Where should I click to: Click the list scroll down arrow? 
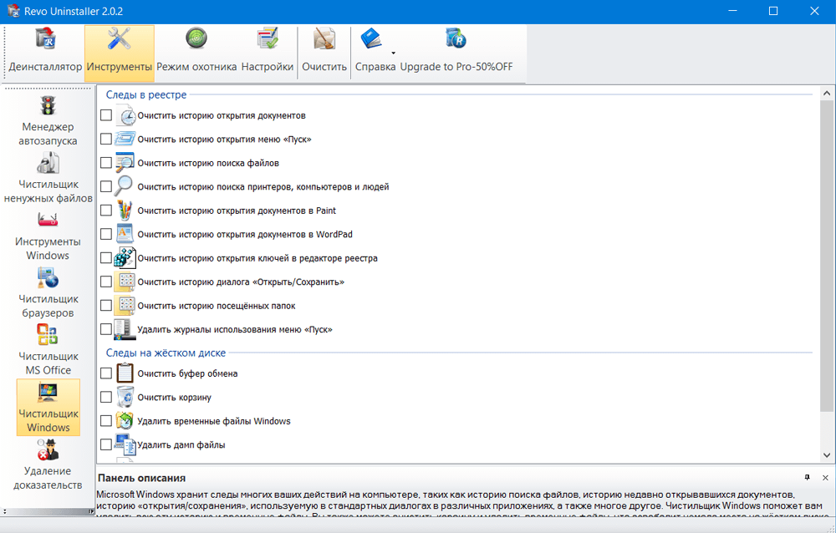(x=827, y=455)
